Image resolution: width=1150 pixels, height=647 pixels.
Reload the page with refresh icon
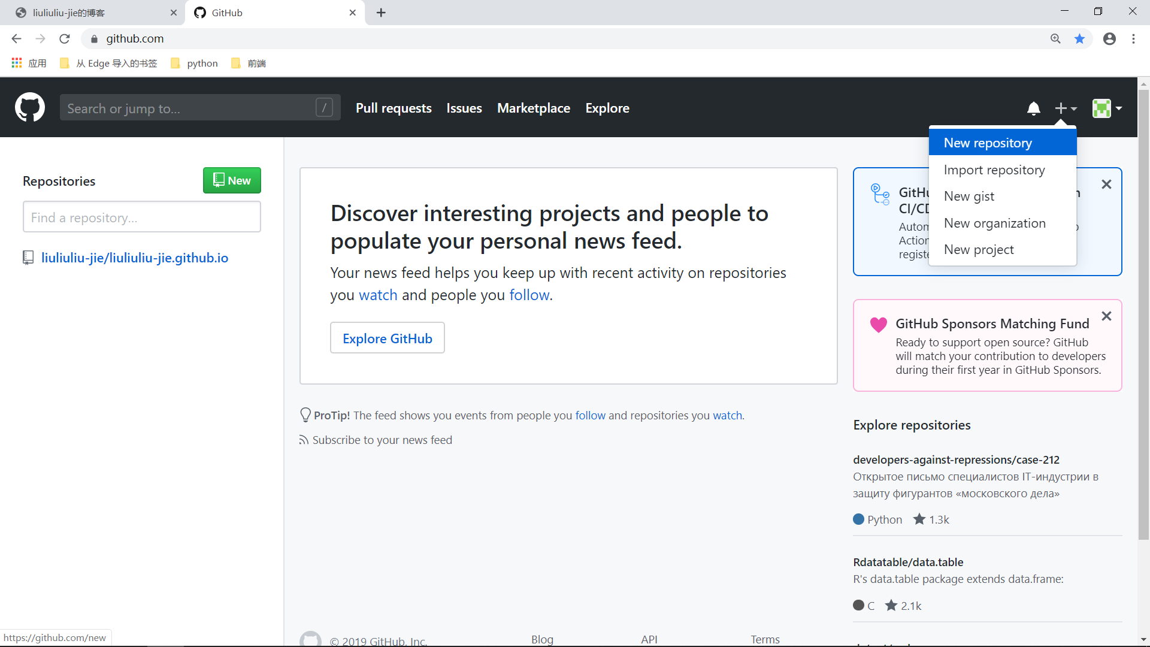click(65, 39)
